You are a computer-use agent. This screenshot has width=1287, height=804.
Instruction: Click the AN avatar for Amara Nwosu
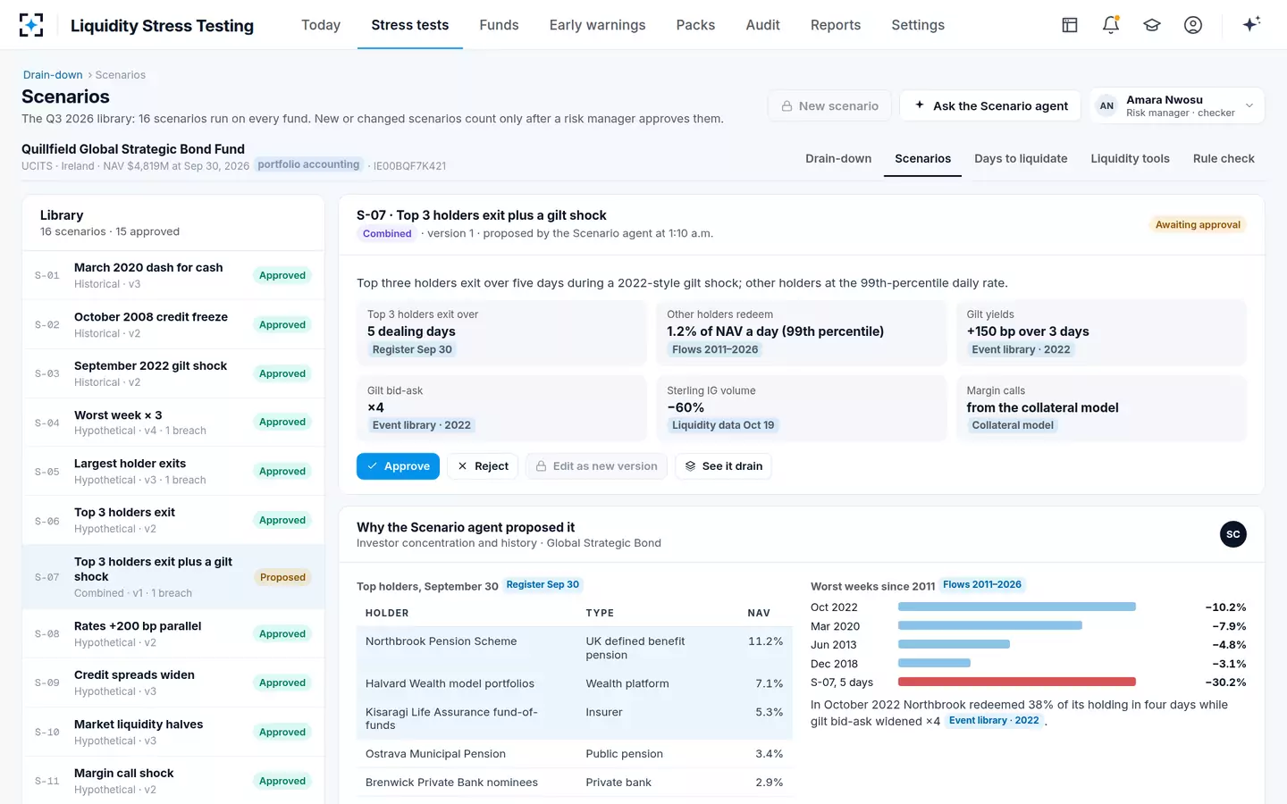point(1106,105)
